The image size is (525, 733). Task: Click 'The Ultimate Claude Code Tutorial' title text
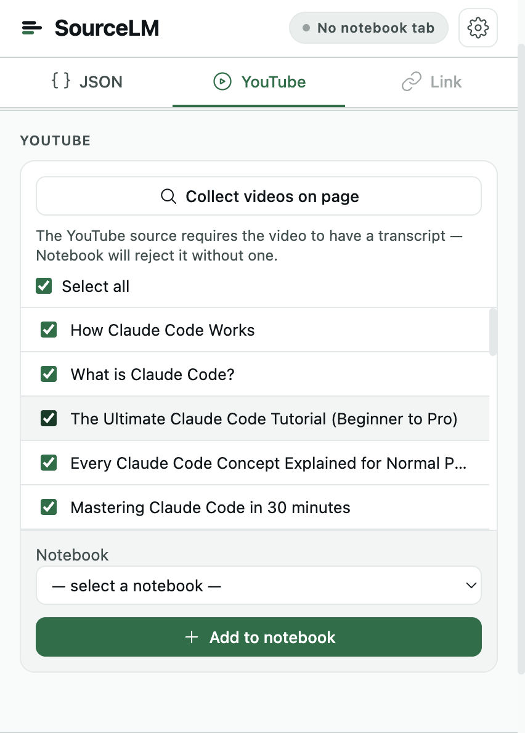pyautogui.click(x=264, y=419)
